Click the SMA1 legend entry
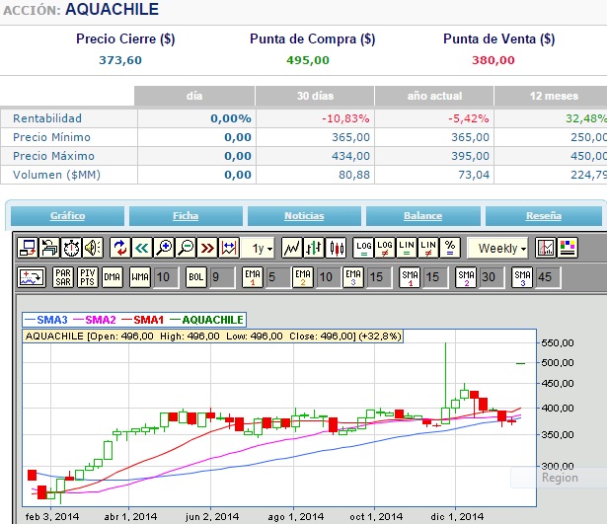This screenshot has width=607, height=524. click(142, 320)
